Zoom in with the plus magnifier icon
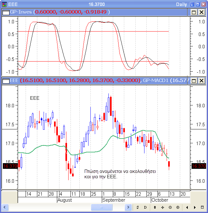208x213 pixels. [178, 207]
